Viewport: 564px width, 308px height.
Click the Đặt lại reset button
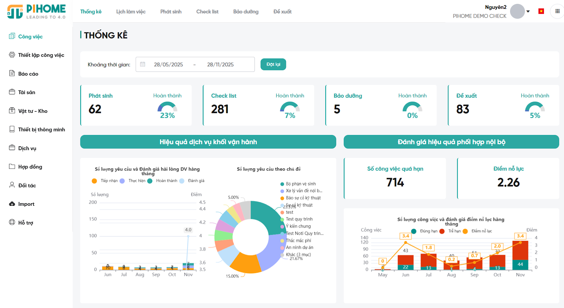click(x=273, y=64)
